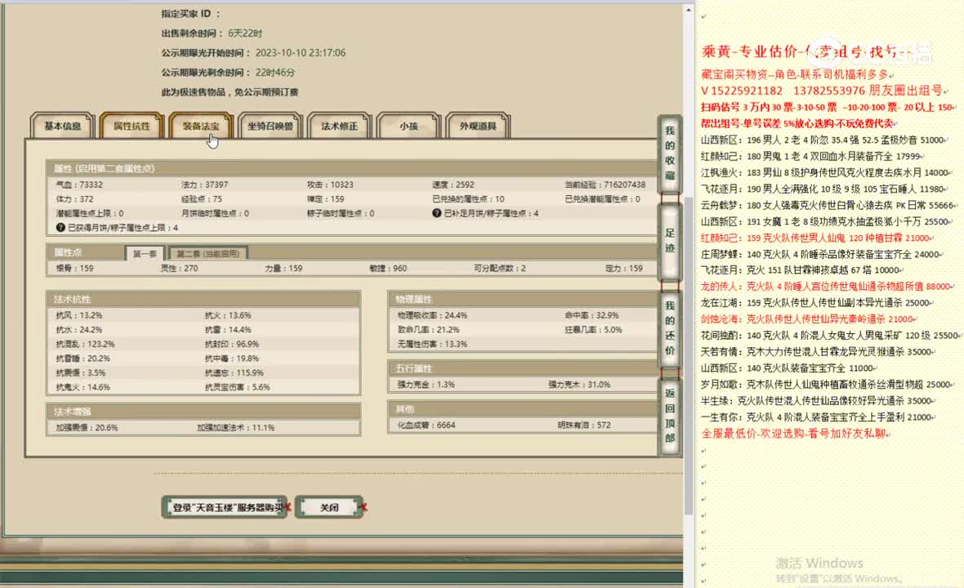Viewport: 964px width, 588px height.
Task: Click red line 全服最低价-欢迎选购
Action: (x=794, y=434)
